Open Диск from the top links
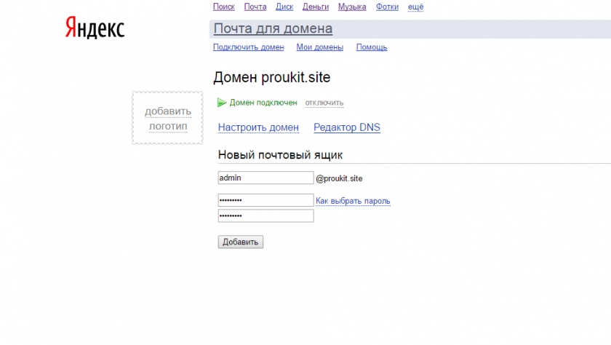The width and height of the screenshot is (611, 345). click(x=284, y=7)
